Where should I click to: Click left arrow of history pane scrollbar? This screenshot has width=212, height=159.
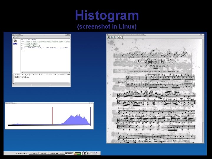tap(14, 83)
